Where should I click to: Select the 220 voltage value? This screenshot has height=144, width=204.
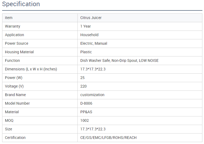(83, 86)
